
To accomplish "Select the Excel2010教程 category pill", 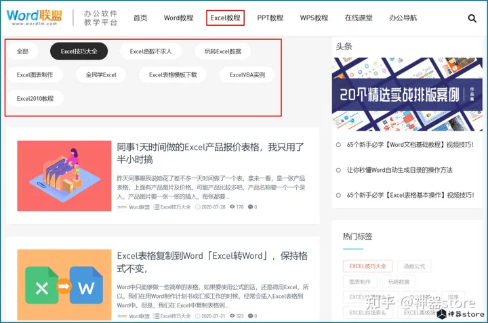I will (35, 99).
